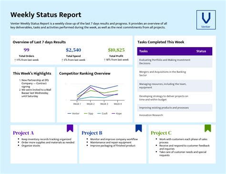The height and width of the screenshot is (174, 226).
Task: Click the Total Spend label
Action: pos(73,56)
